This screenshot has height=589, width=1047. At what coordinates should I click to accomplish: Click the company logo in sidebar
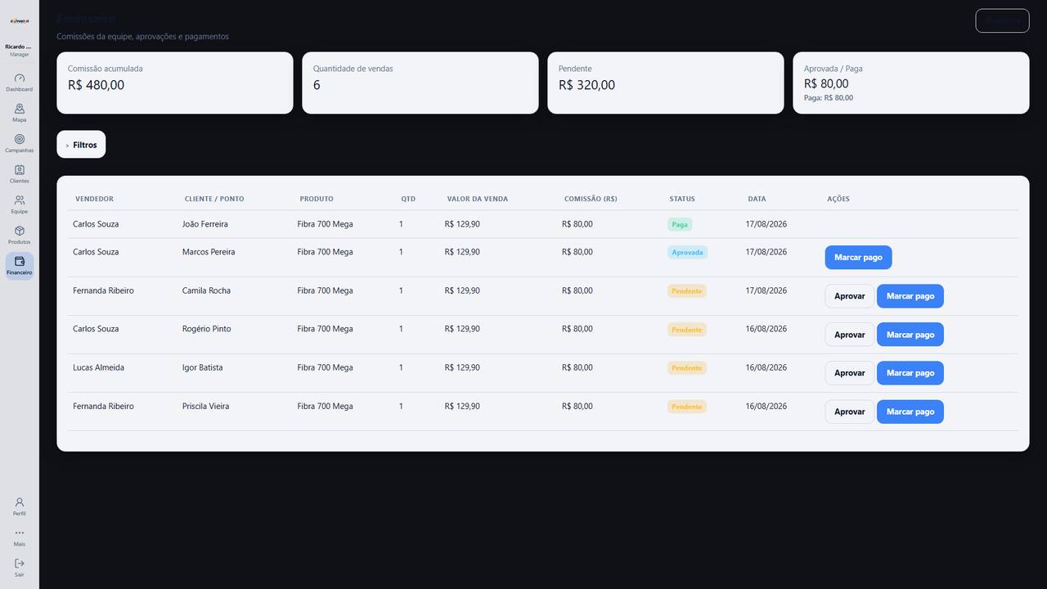click(x=20, y=21)
